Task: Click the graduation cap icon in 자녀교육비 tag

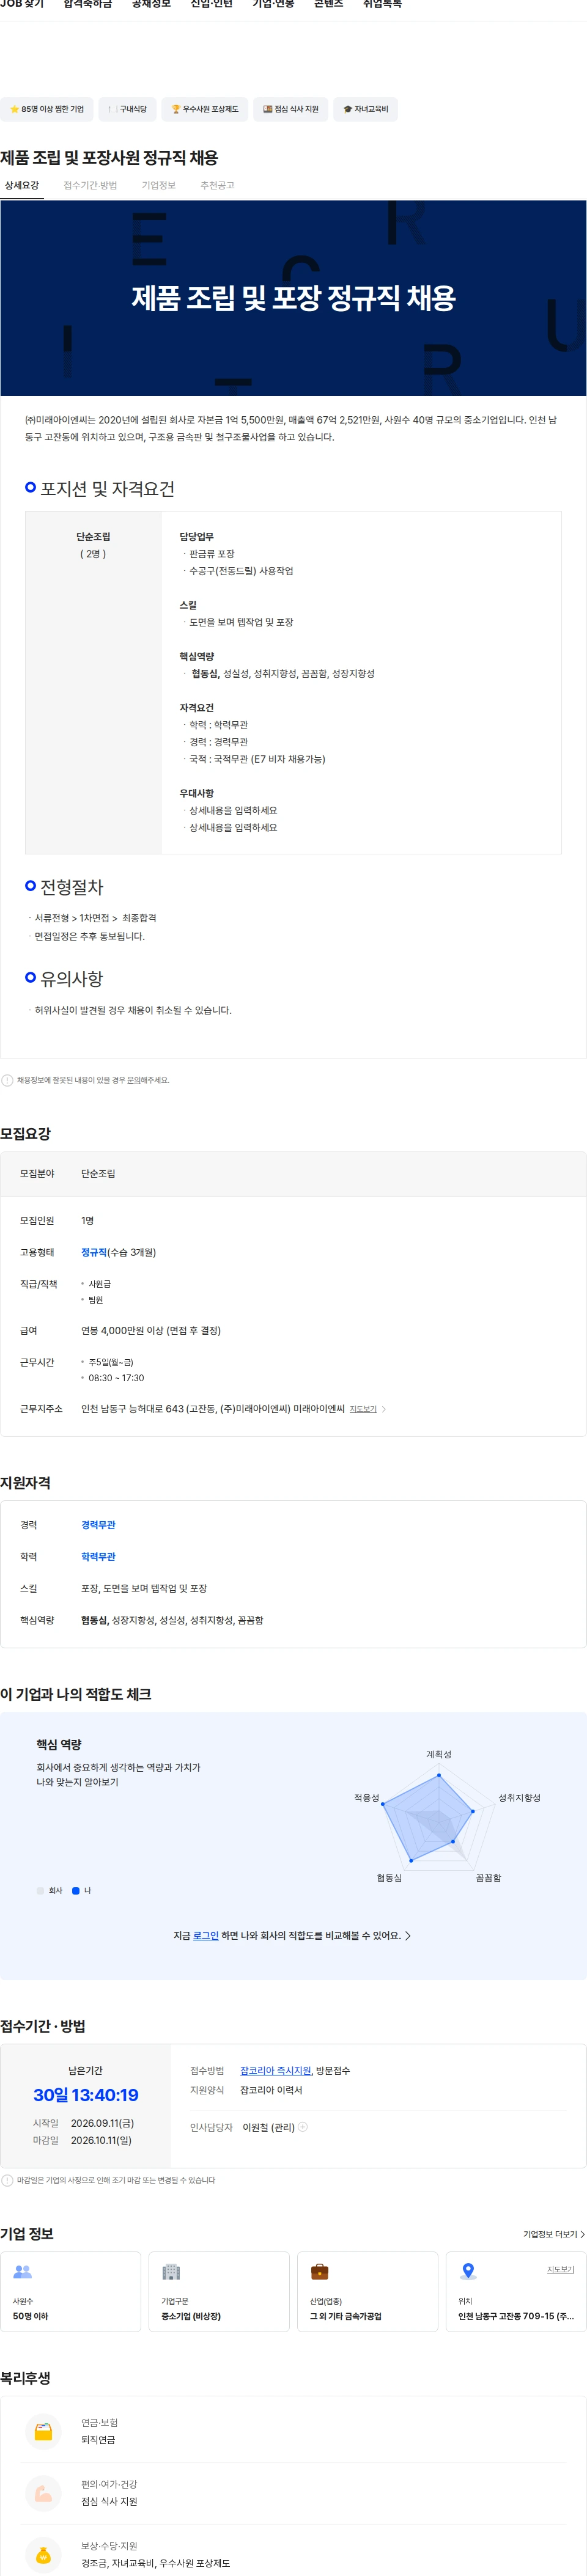Action: pos(348,109)
